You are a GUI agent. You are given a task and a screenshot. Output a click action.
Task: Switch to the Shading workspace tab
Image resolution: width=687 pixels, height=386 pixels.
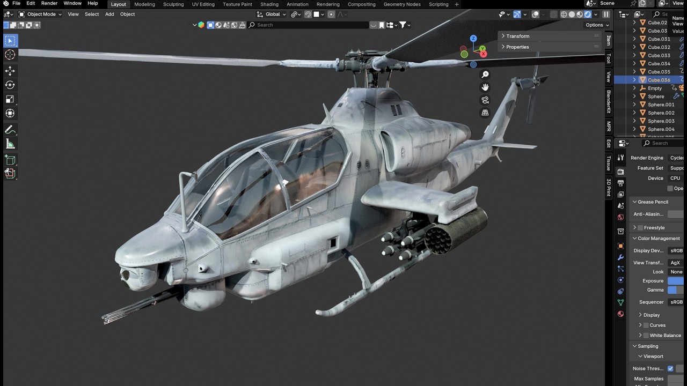click(269, 4)
